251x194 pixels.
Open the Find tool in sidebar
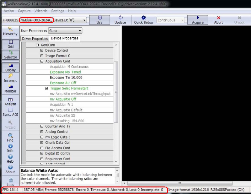click(10, 137)
